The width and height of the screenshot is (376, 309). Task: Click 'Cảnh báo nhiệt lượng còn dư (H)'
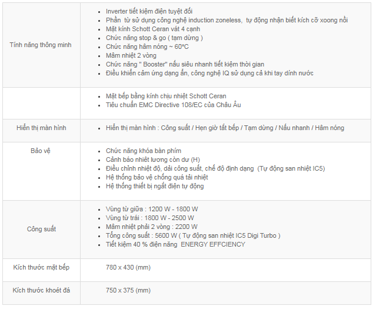coord(153,160)
